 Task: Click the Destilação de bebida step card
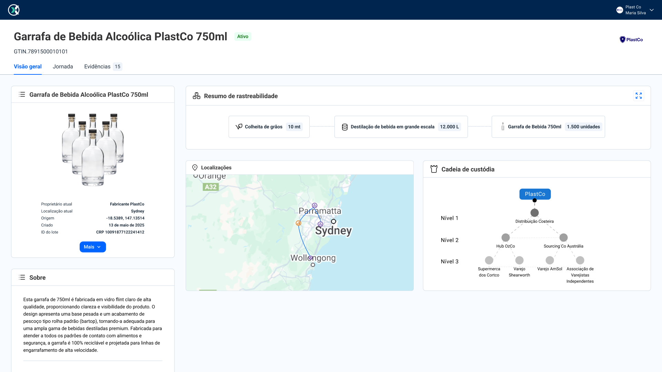(401, 127)
